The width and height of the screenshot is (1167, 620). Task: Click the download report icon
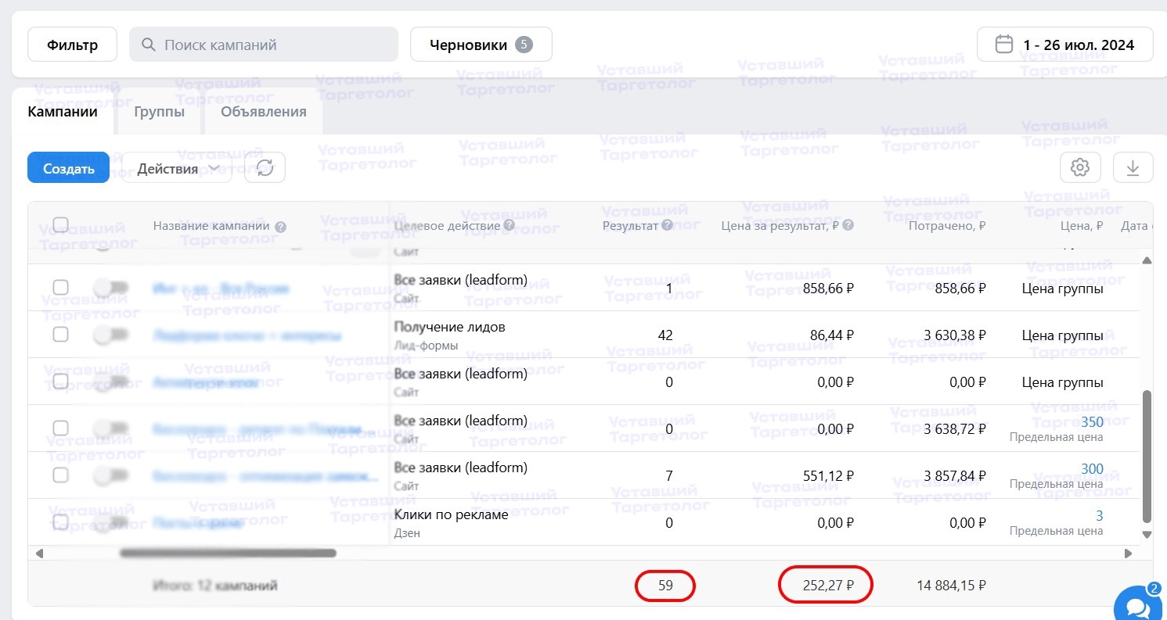tap(1133, 167)
